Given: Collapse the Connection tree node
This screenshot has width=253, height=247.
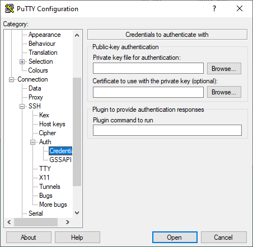Looking at the screenshot, I should pos(11,79).
